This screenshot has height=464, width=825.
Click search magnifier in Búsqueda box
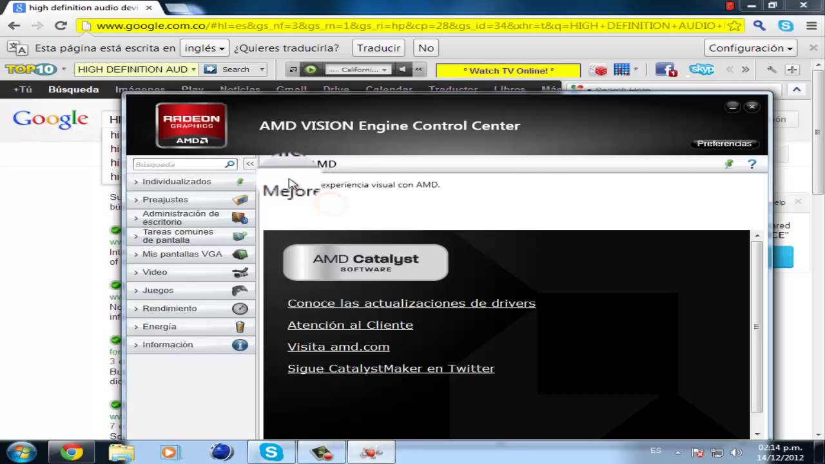(x=229, y=164)
